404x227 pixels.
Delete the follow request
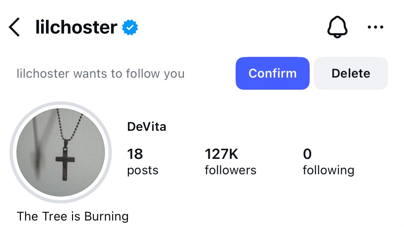point(350,73)
